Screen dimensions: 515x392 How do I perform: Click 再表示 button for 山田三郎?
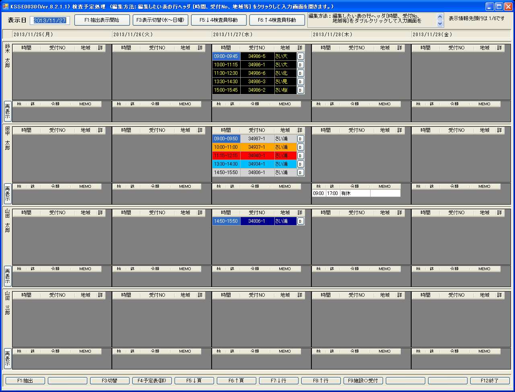(8, 359)
